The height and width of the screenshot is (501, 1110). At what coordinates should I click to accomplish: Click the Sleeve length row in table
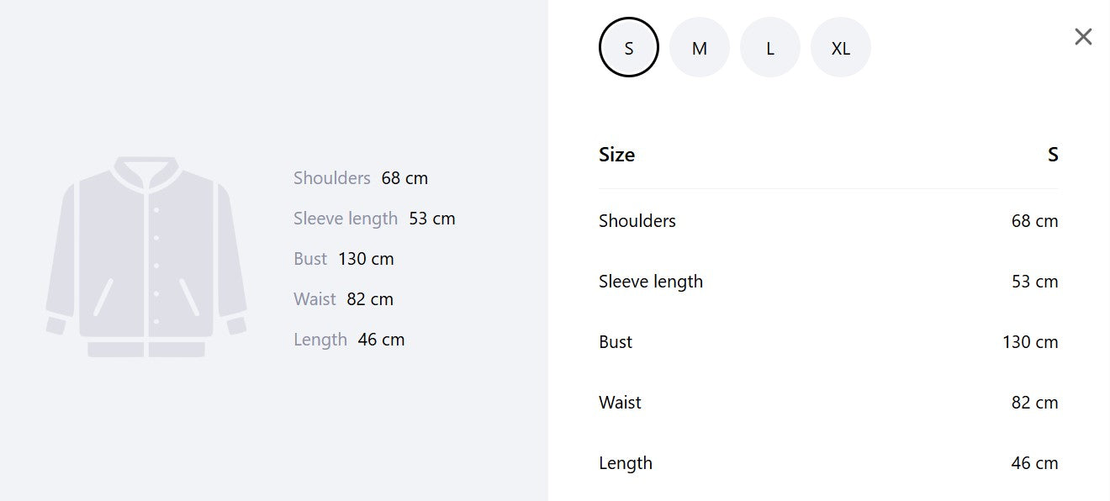click(x=828, y=282)
